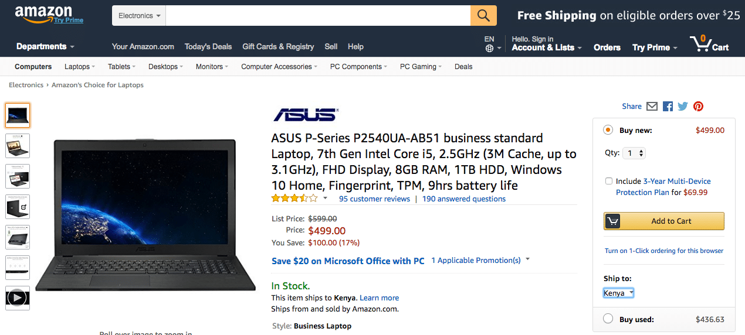Share product via email envelope icon
Screen dimensions: 745x335
(x=652, y=106)
